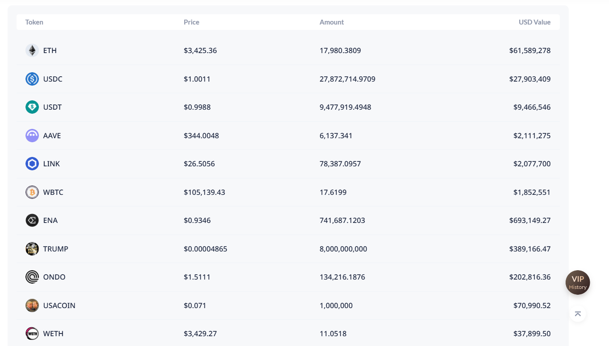This screenshot has height=346, width=609.
Task: Select the AAVE token name
Action: (x=52, y=136)
